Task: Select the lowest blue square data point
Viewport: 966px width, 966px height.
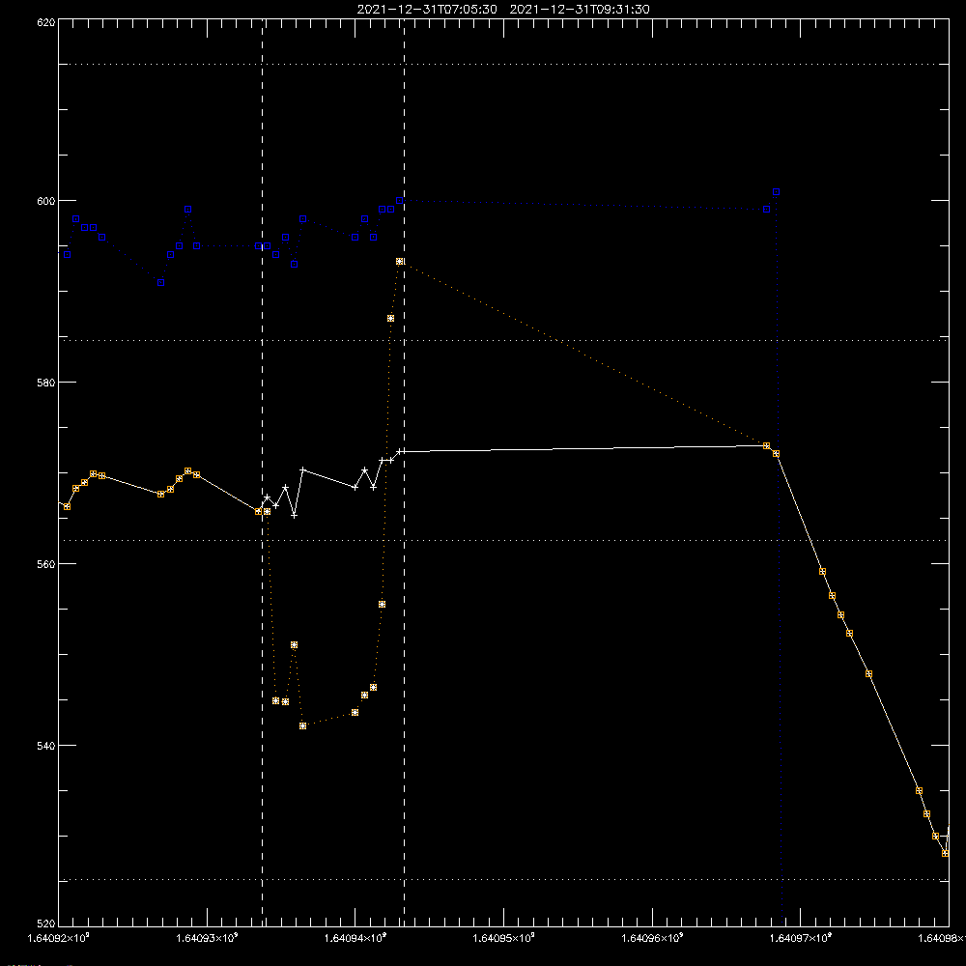Action: coord(160,283)
